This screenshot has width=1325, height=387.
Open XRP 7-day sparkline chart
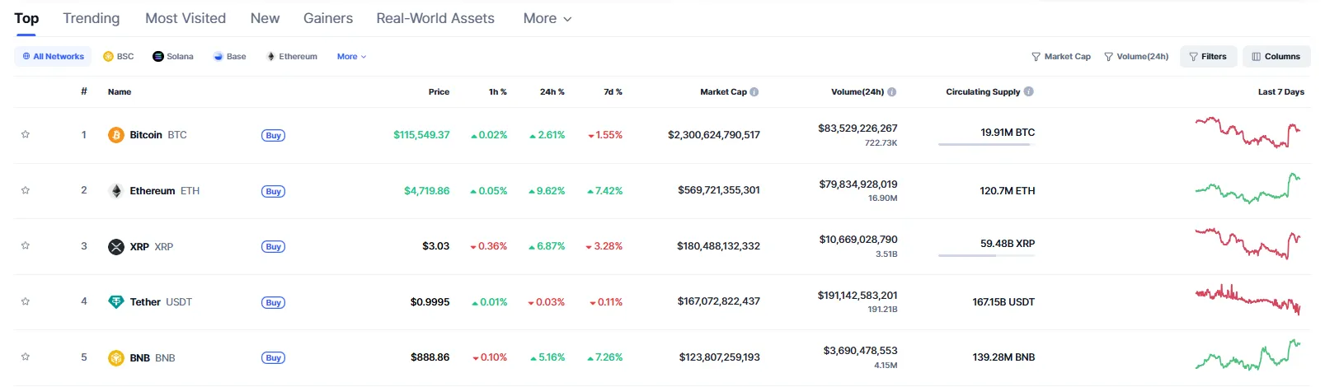(x=1247, y=244)
